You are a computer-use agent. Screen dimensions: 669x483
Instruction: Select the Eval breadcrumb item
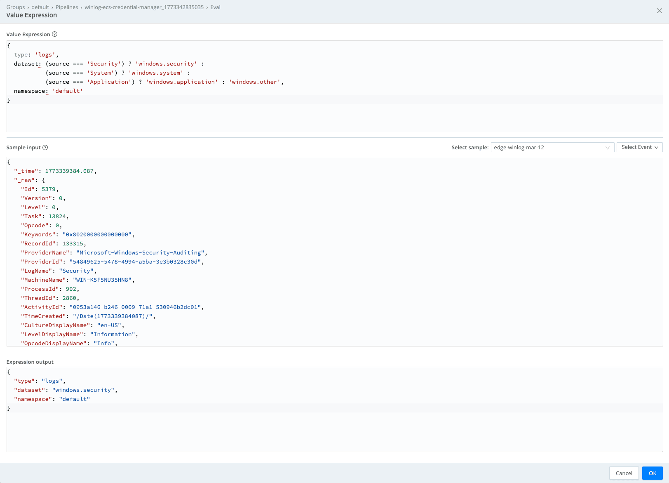pos(215,7)
